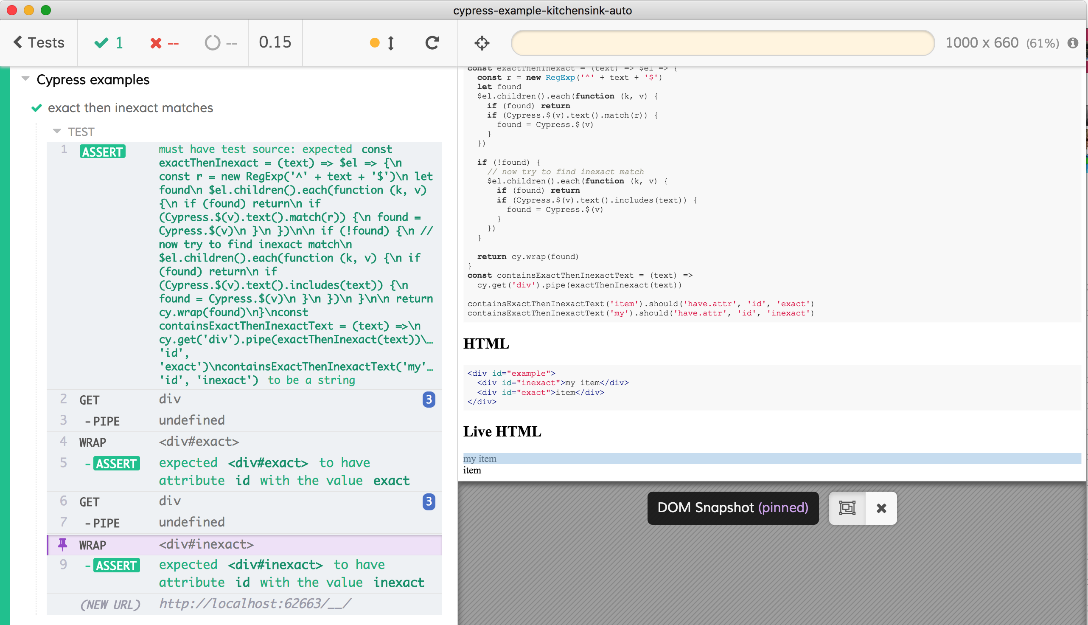Select the first ASSERT must have test source command
The image size is (1088, 625).
tap(244, 265)
